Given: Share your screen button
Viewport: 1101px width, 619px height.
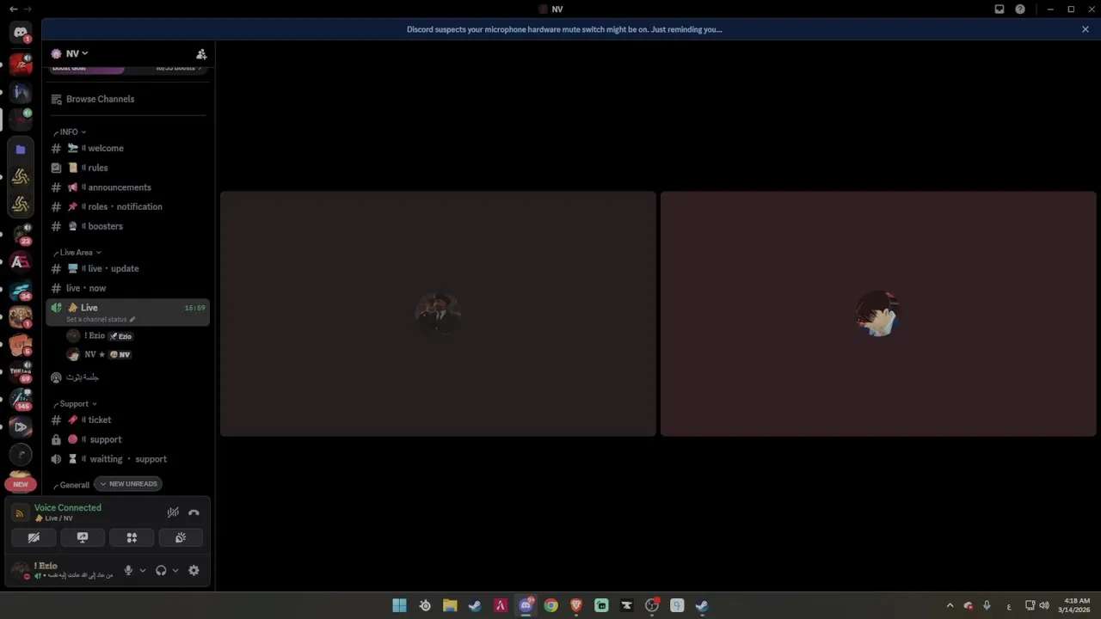Looking at the screenshot, I should 83,537.
